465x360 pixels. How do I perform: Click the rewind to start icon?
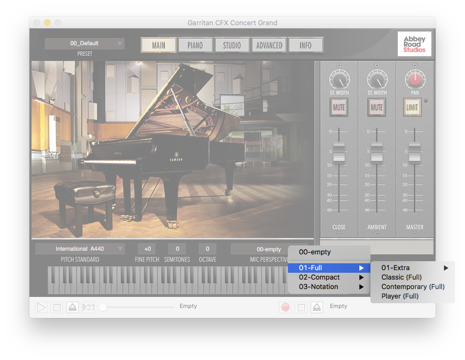click(88, 307)
